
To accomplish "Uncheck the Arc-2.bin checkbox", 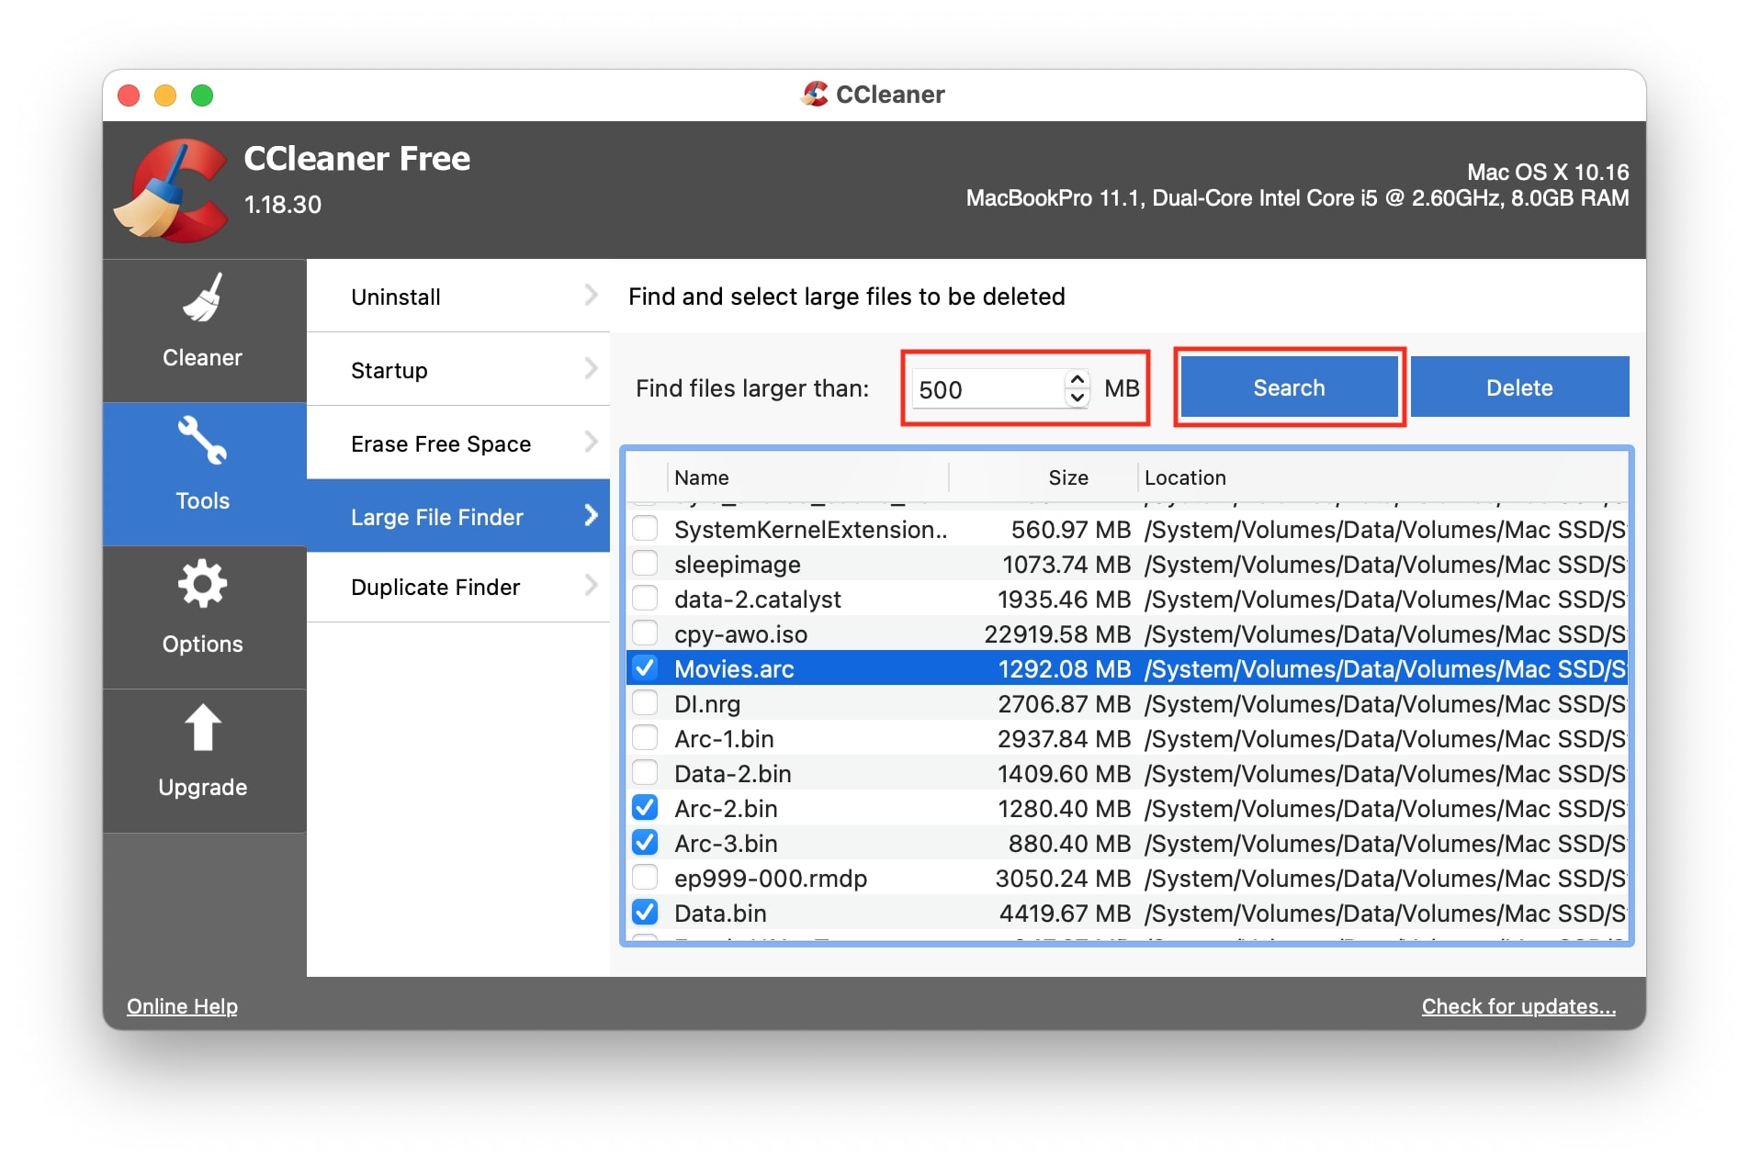I will [x=646, y=807].
